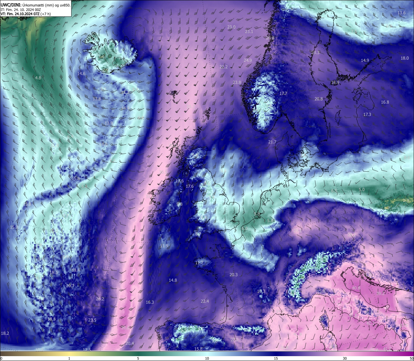Click the title text "UWC/DINI: Úrkomumætti (mm) og uv850."
Image resolution: width=414 pixels, height=361 pixels.
(x=36, y=5)
